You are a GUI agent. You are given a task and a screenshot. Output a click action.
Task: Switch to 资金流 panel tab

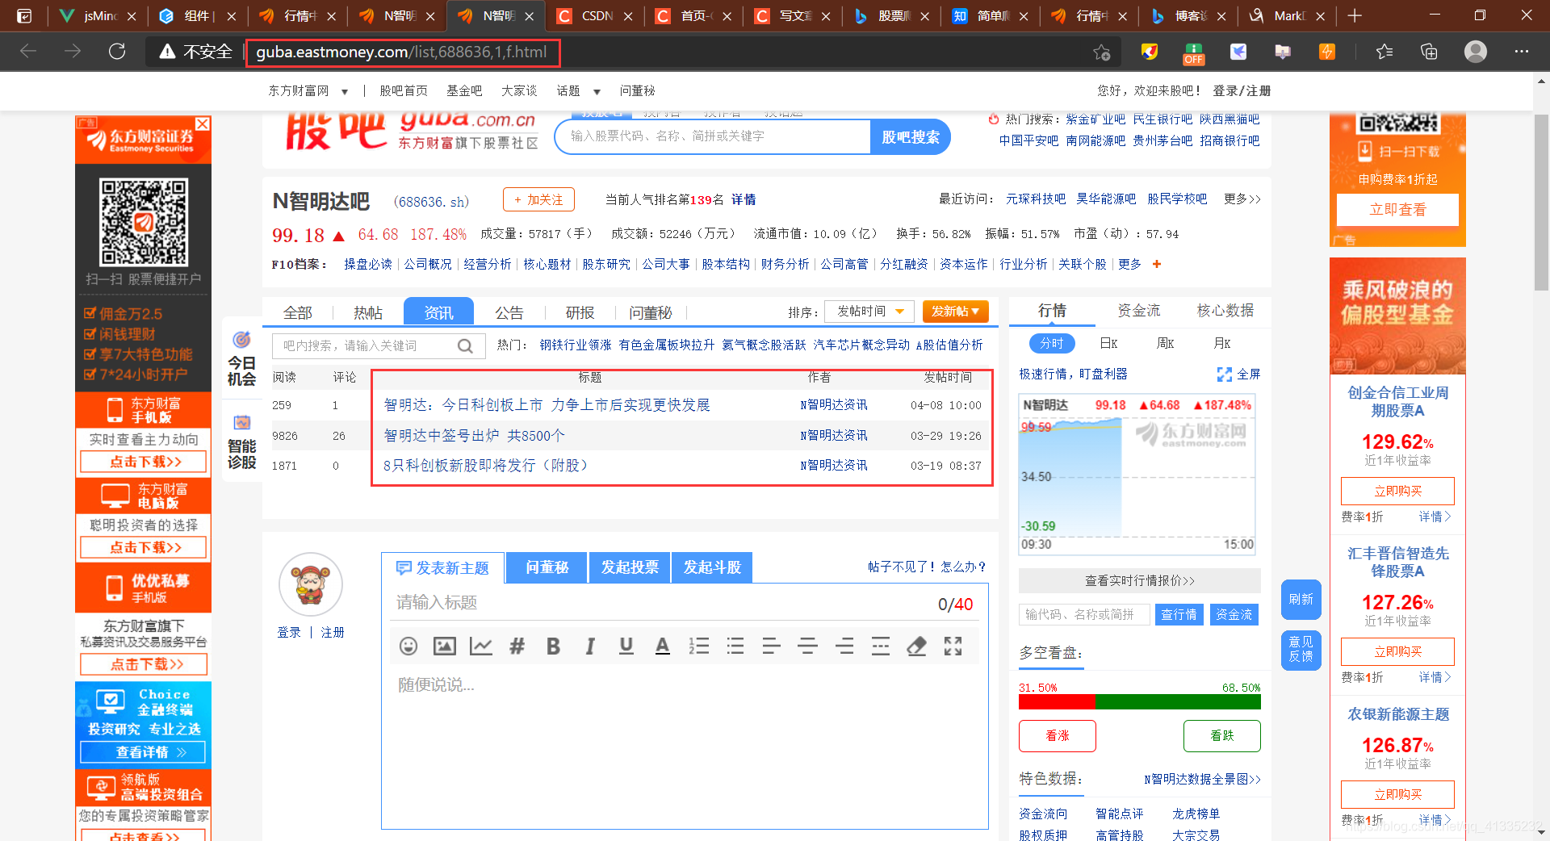point(1138,311)
